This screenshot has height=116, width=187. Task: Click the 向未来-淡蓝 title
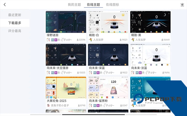click(x=139, y=68)
